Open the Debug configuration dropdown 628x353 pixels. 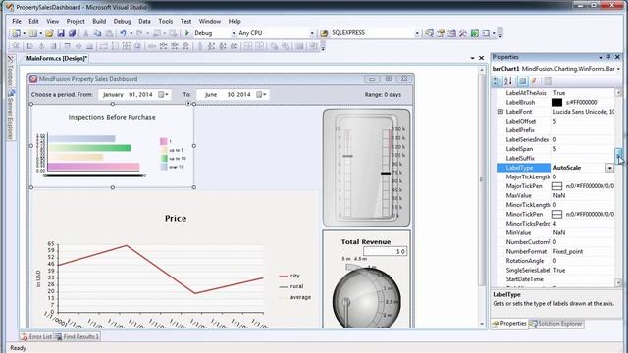234,33
